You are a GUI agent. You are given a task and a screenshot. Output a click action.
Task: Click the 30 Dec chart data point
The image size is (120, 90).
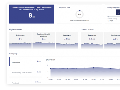point(59,68)
